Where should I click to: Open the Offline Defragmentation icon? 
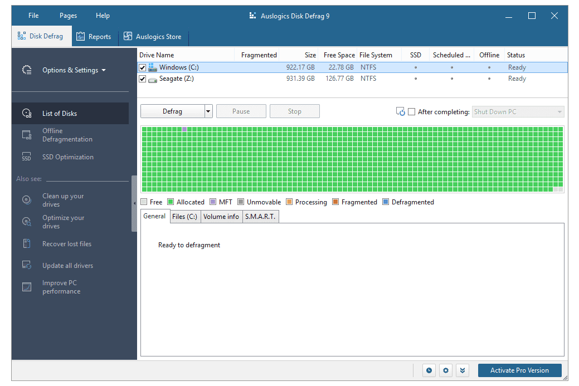click(x=26, y=135)
